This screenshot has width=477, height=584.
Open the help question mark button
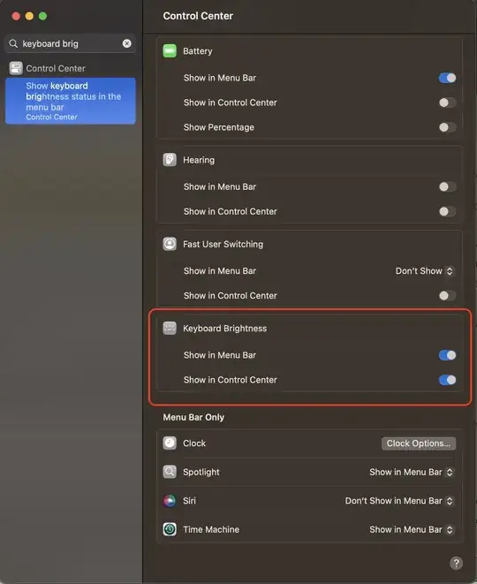tap(456, 563)
